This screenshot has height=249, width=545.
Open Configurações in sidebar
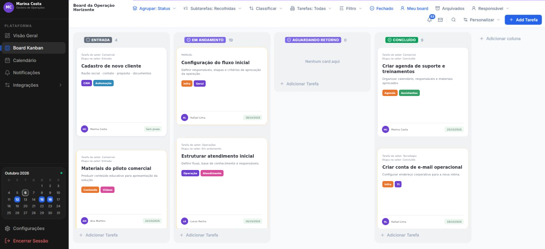coord(33,228)
